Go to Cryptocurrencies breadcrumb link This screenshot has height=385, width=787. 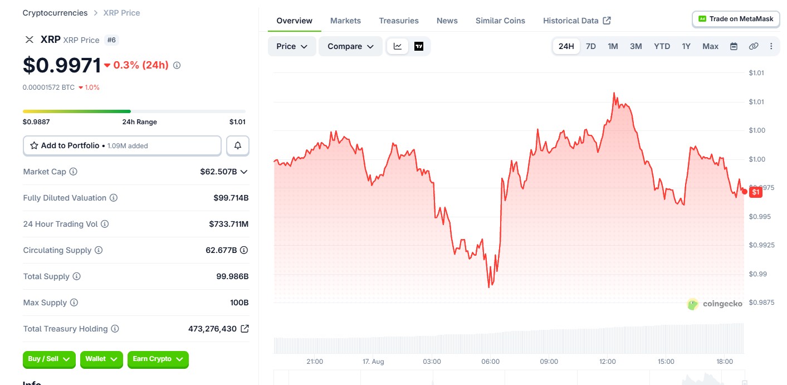(x=55, y=13)
